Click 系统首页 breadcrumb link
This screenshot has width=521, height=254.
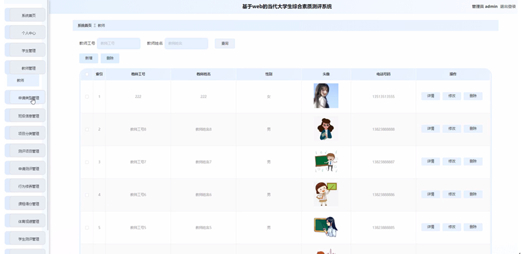pos(85,26)
